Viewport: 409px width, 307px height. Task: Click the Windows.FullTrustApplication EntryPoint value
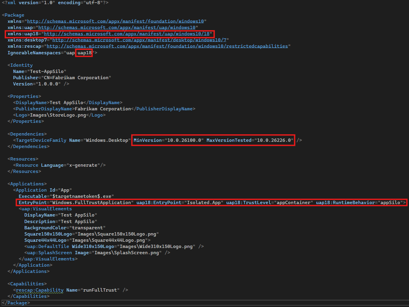pyautogui.click(x=91, y=202)
